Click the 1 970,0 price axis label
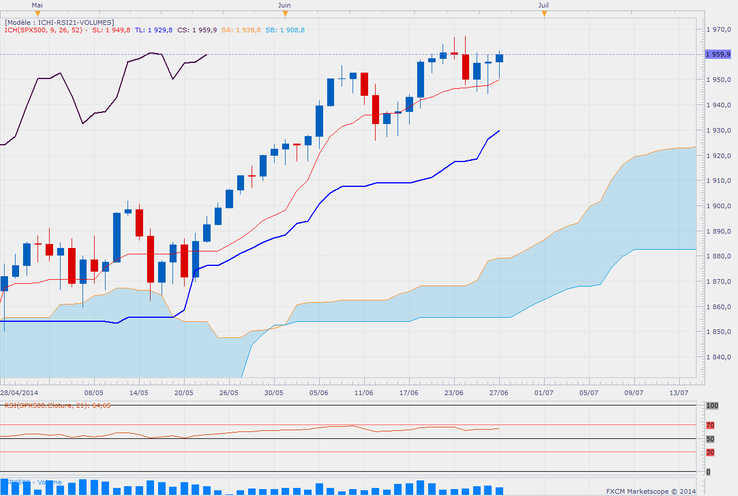 [x=720, y=29]
